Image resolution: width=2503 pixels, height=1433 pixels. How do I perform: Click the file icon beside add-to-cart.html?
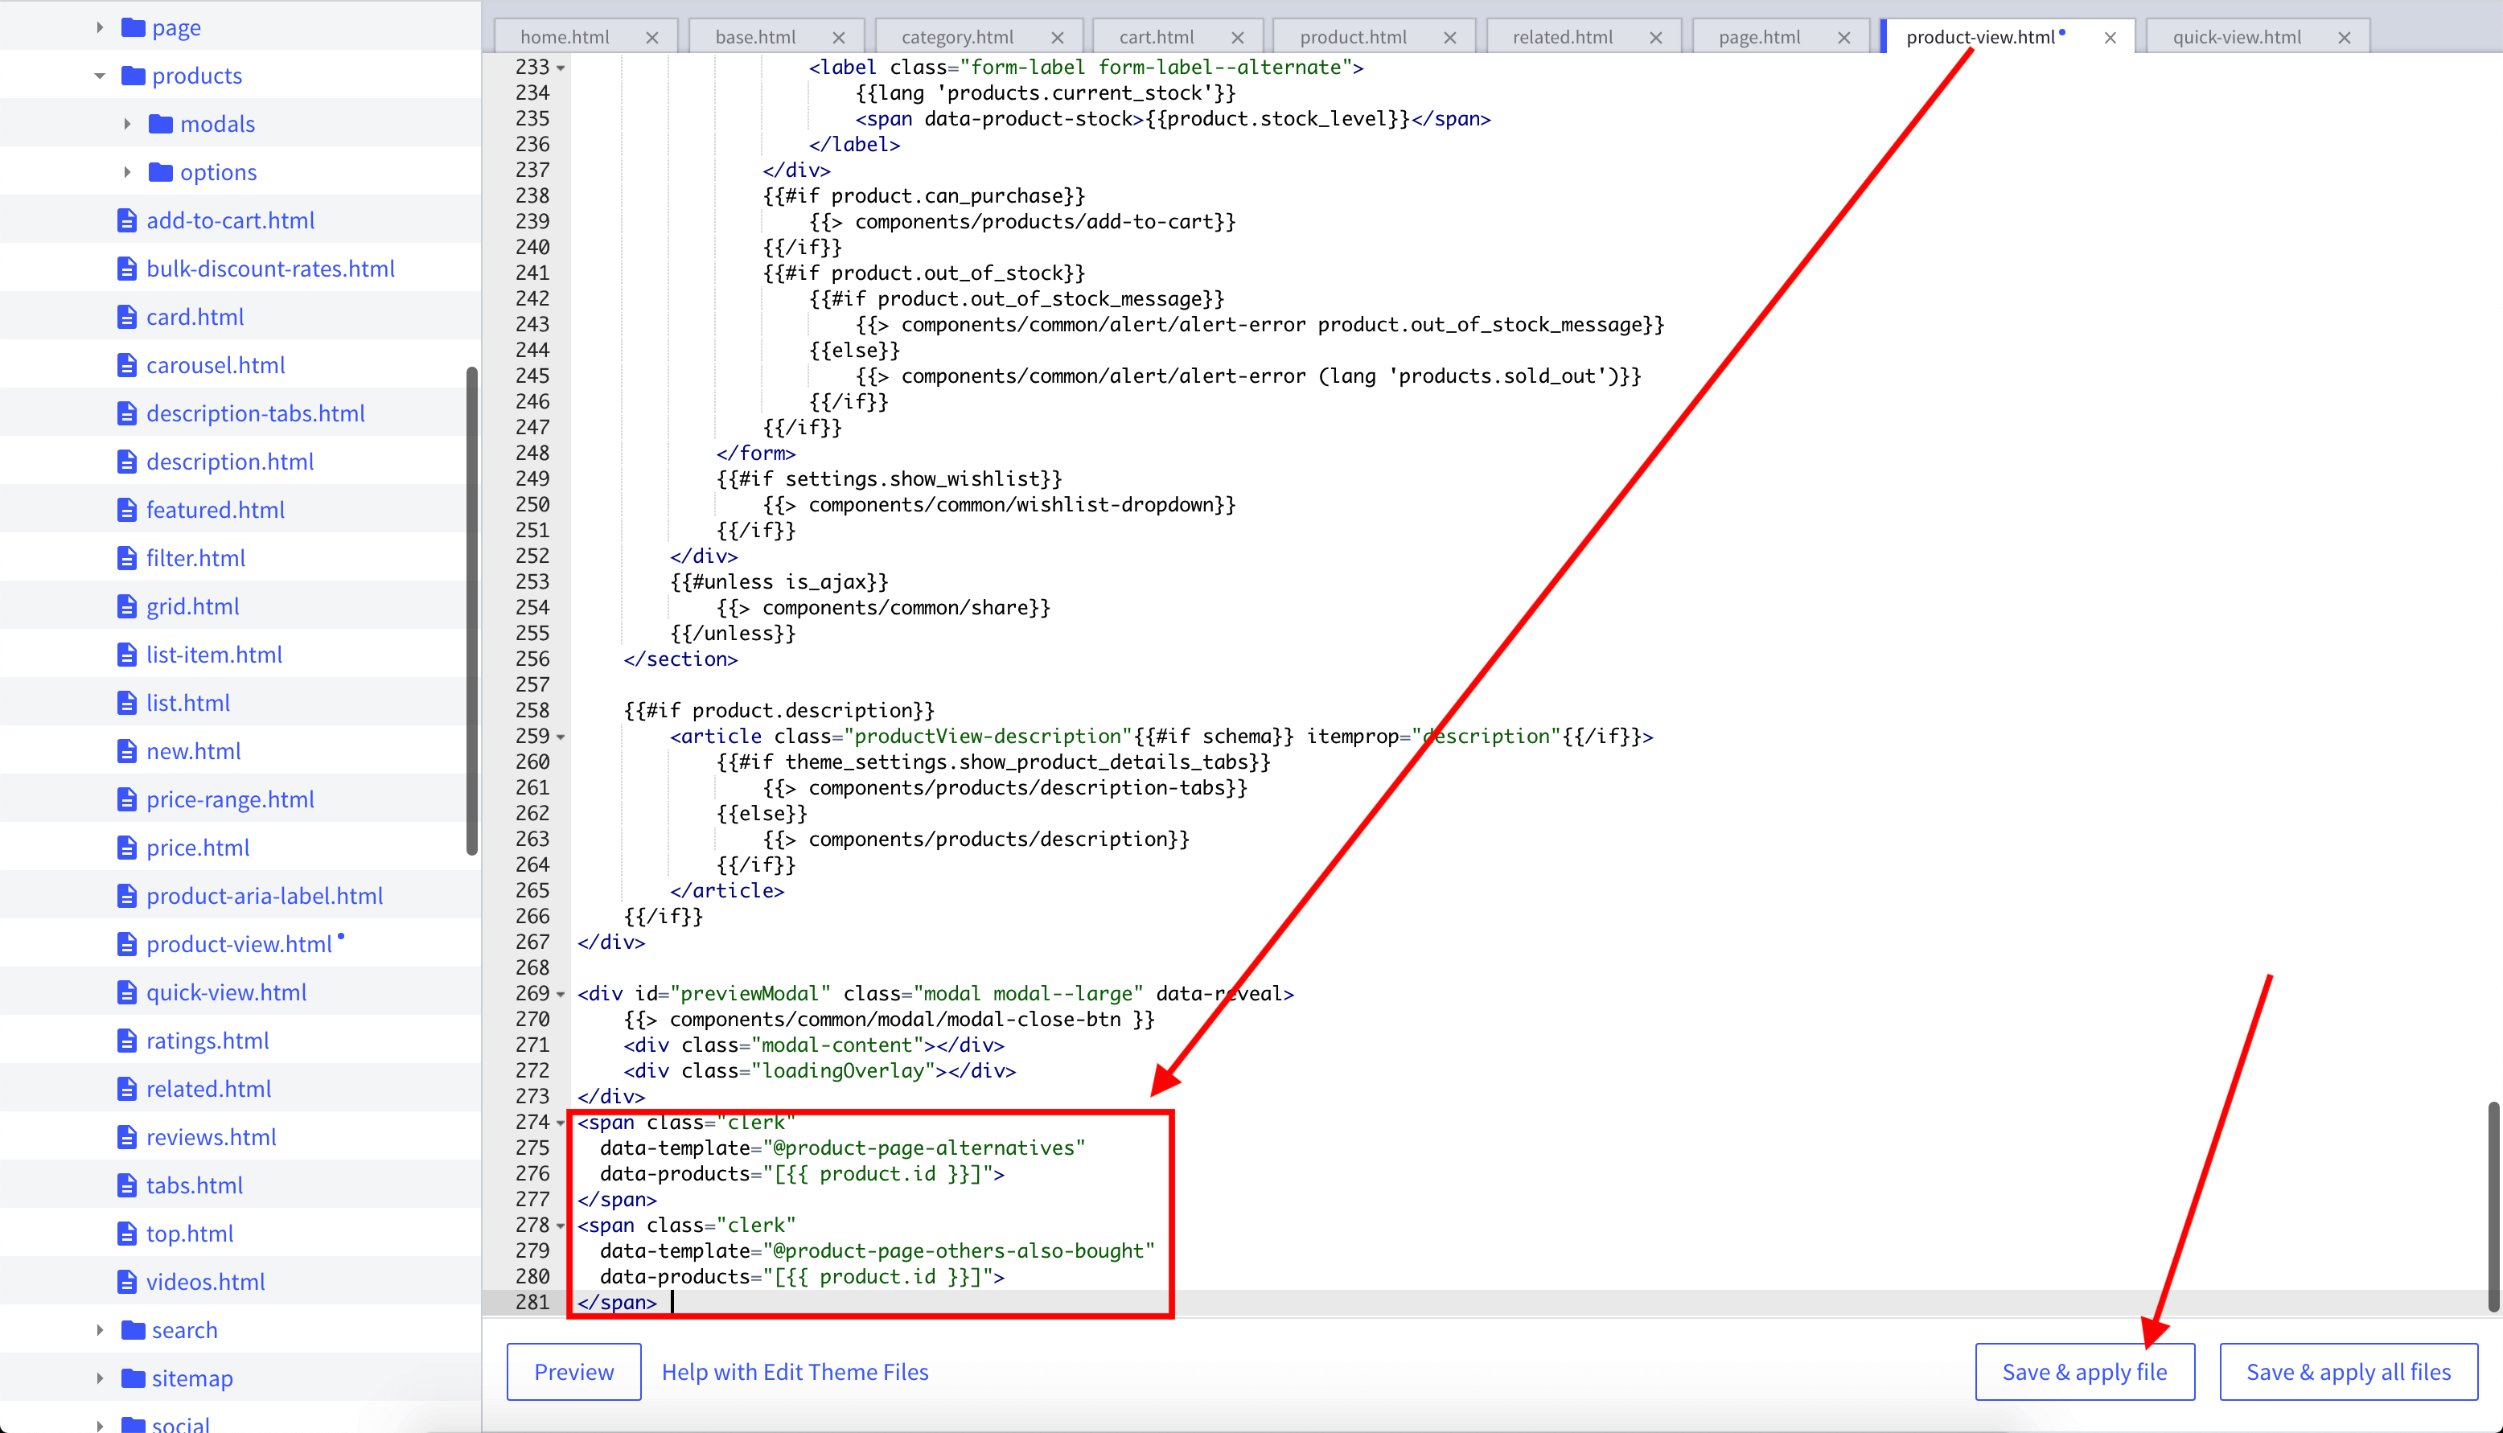[x=126, y=220]
